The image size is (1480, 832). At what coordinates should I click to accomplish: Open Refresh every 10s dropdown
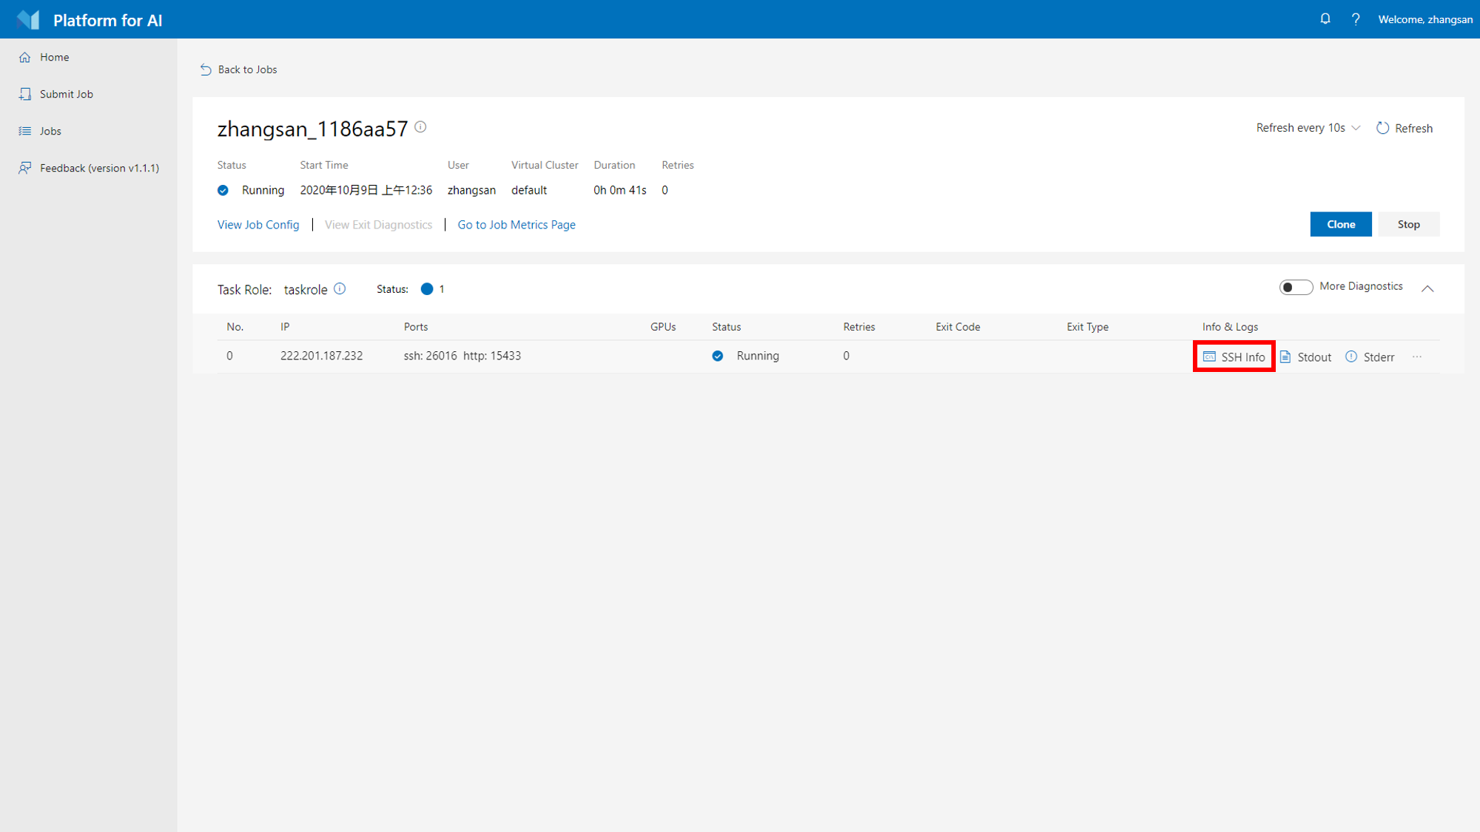(x=1308, y=128)
